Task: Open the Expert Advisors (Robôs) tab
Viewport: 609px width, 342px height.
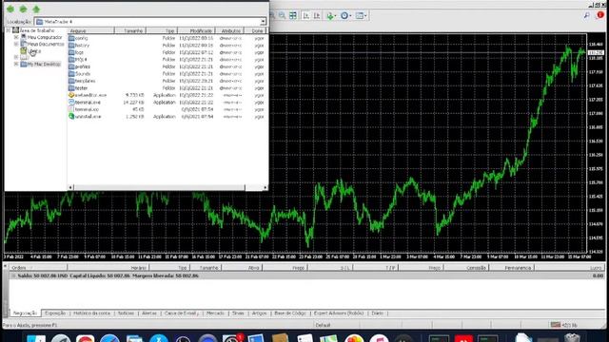Action: tap(339, 313)
